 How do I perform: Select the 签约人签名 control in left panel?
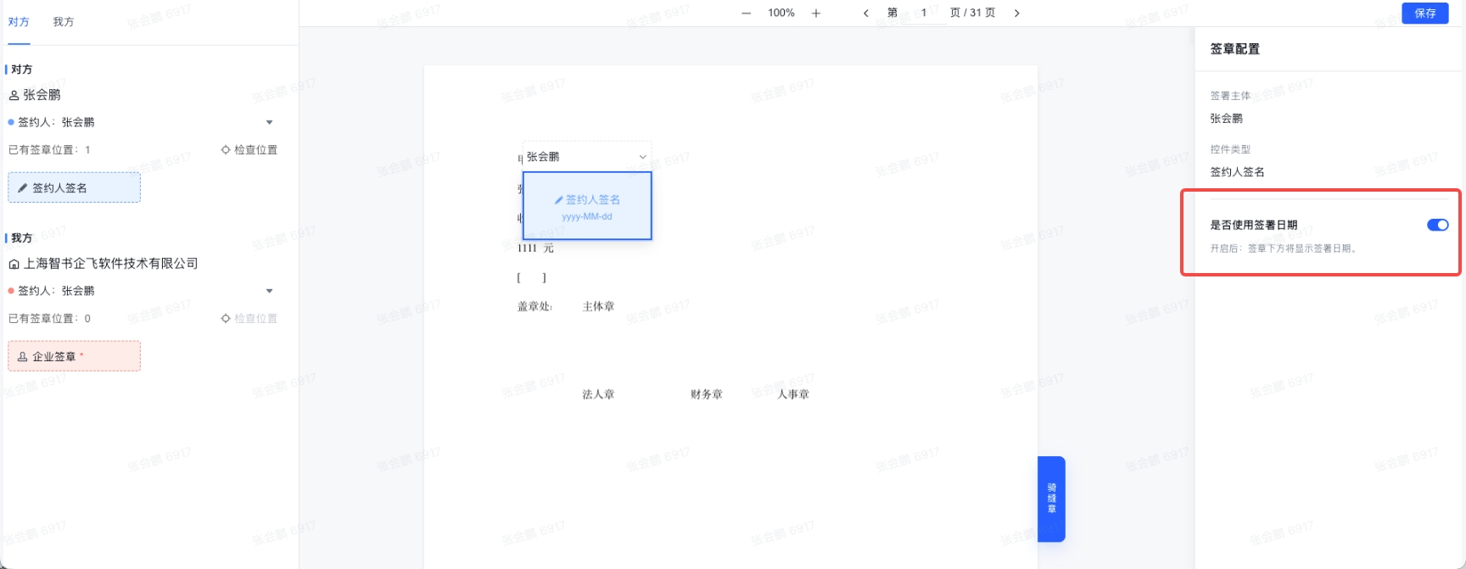pyautogui.click(x=74, y=187)
